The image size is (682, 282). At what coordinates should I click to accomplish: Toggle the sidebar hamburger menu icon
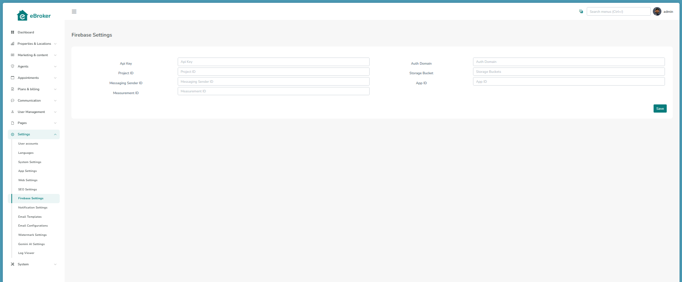tap(74, 12)
